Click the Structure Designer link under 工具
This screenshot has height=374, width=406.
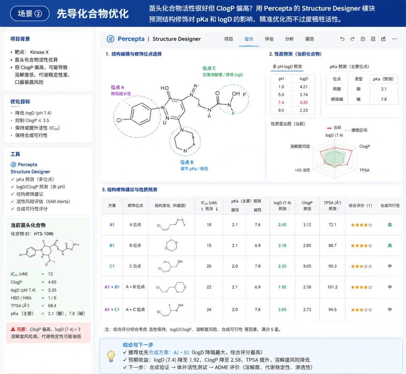pyautogui.click(x=30, y=172)
